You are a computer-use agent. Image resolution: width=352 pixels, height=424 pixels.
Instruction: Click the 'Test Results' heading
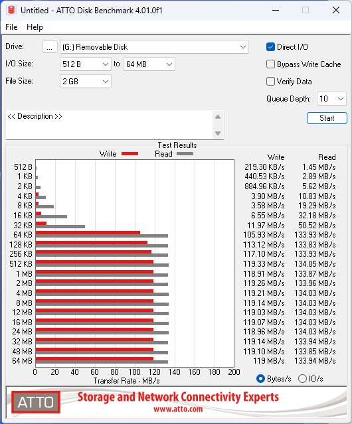pos(177,145)
